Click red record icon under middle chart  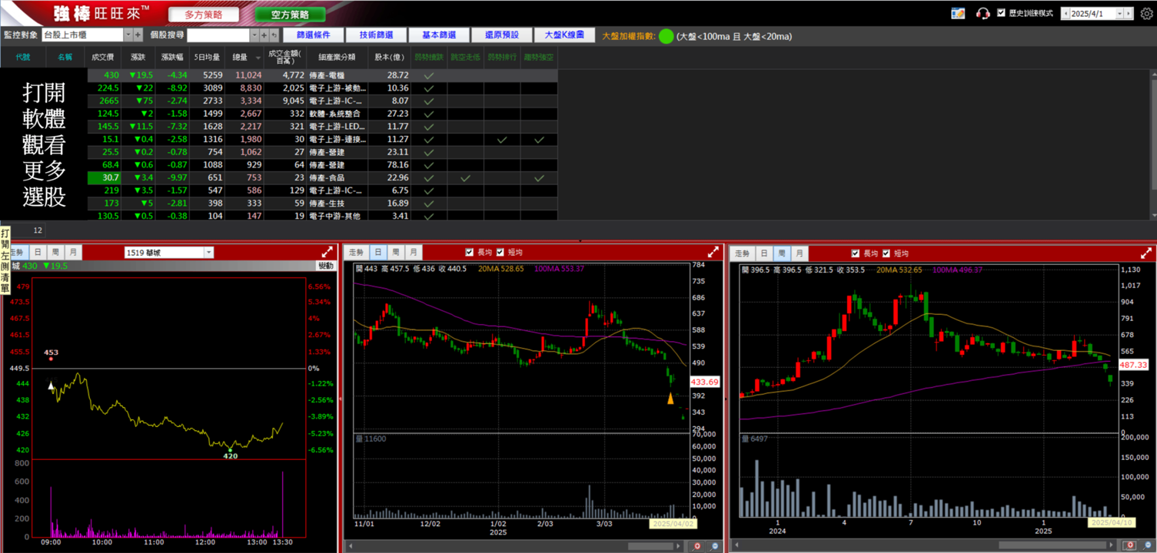697,546
